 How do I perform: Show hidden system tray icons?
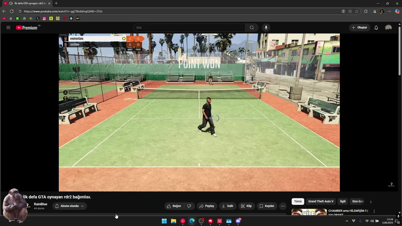pyautogui.click(x=347, y=221)
